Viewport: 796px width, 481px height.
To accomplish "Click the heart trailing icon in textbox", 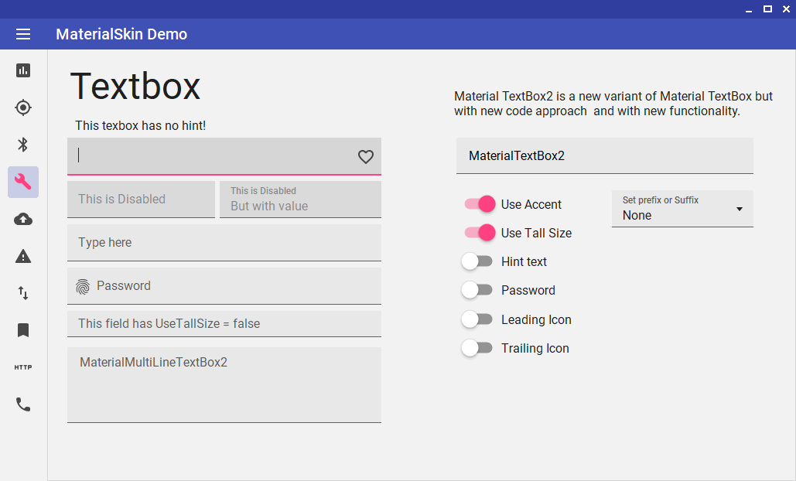I will coord(365,157).
